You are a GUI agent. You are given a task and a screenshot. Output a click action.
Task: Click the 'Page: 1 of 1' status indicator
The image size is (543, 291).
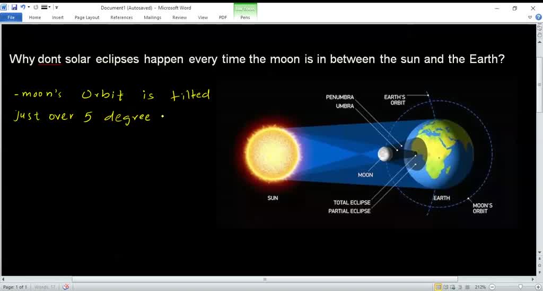(x=15, y=287)
